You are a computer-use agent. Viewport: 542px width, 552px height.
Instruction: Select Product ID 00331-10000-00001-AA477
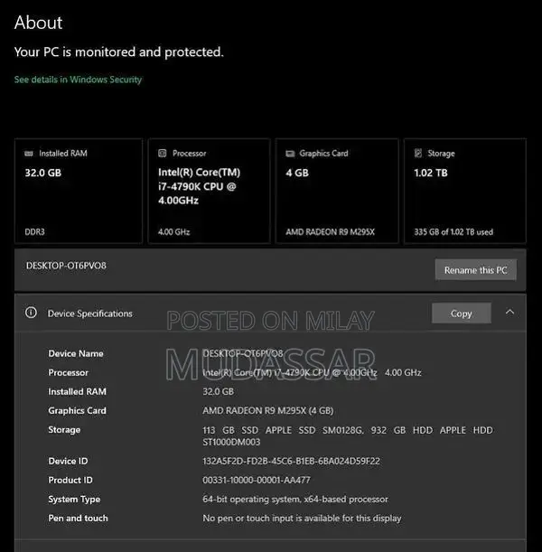tap(257, 481)
